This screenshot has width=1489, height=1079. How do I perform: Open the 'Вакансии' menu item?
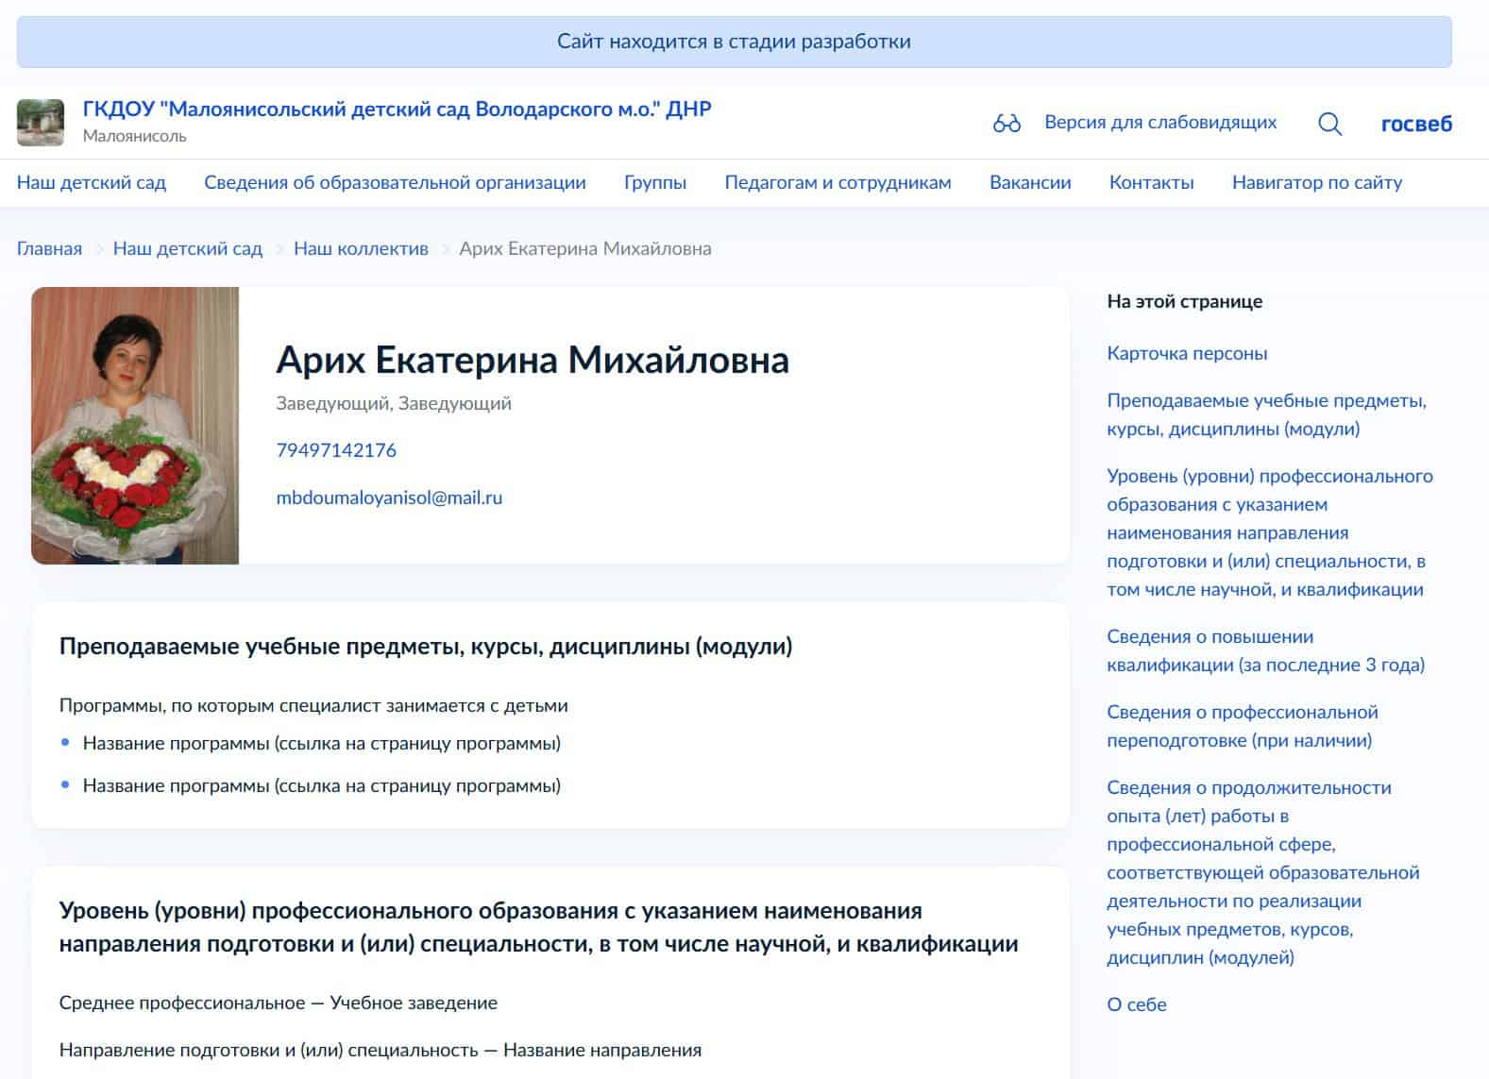pyautogui.click(x=1030, y=182)
